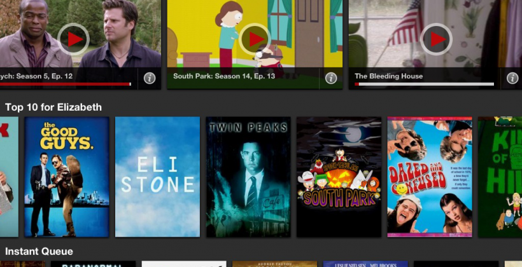Screen dimensions: 522x267
Task: Open info for Psych Season 5, Ep. 12
Action: click(x=150, y=78)
